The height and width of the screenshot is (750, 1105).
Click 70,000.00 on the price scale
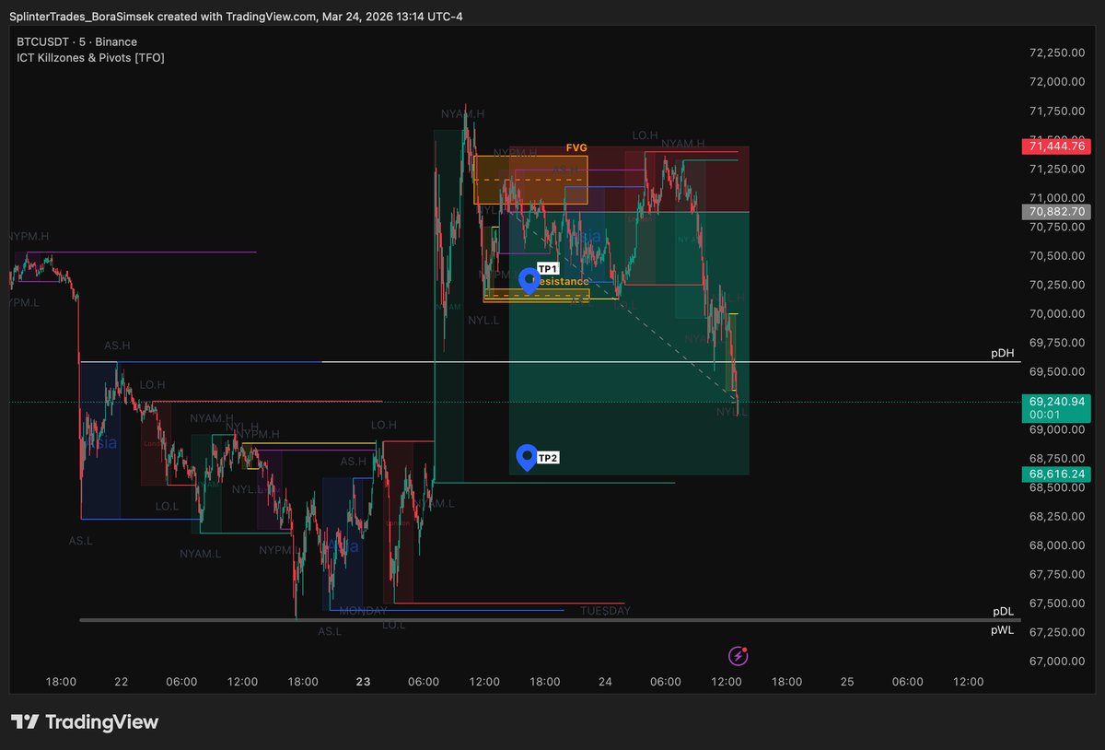(1055, 313)
